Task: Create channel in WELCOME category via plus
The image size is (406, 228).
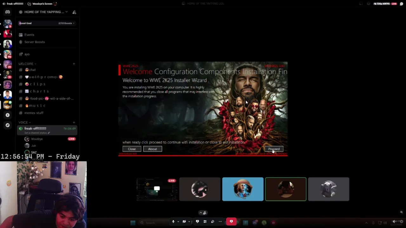Action: click(74, 64)
